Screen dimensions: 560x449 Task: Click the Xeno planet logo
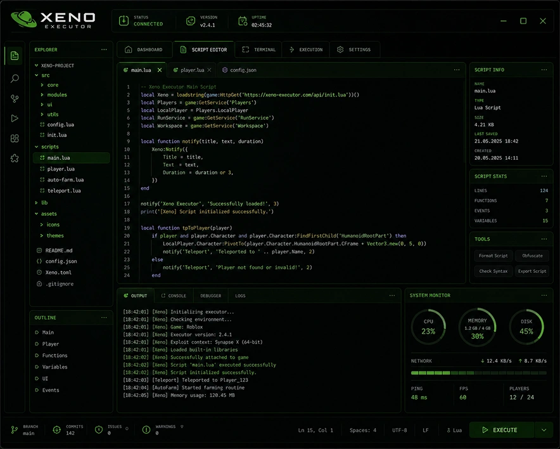(23, 19)
